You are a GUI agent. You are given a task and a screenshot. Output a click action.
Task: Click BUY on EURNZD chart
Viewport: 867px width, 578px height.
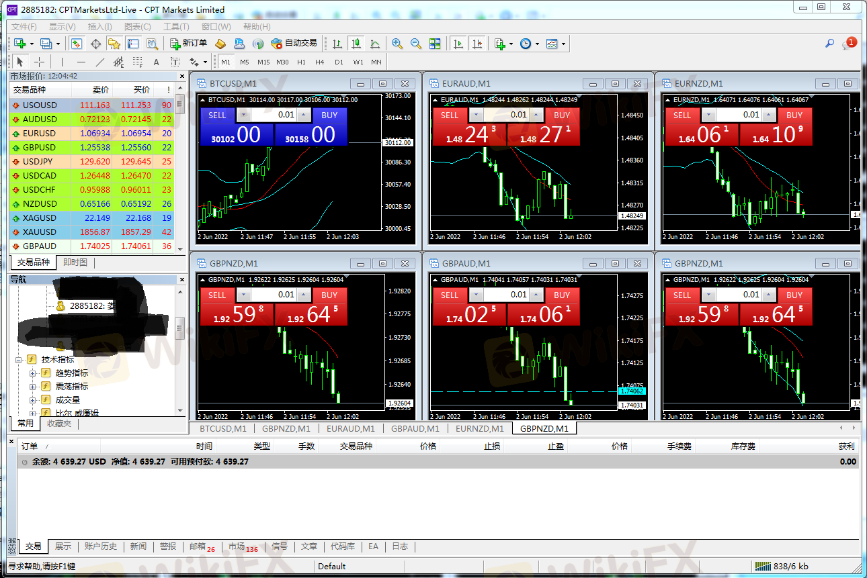(x=794, y=115)
